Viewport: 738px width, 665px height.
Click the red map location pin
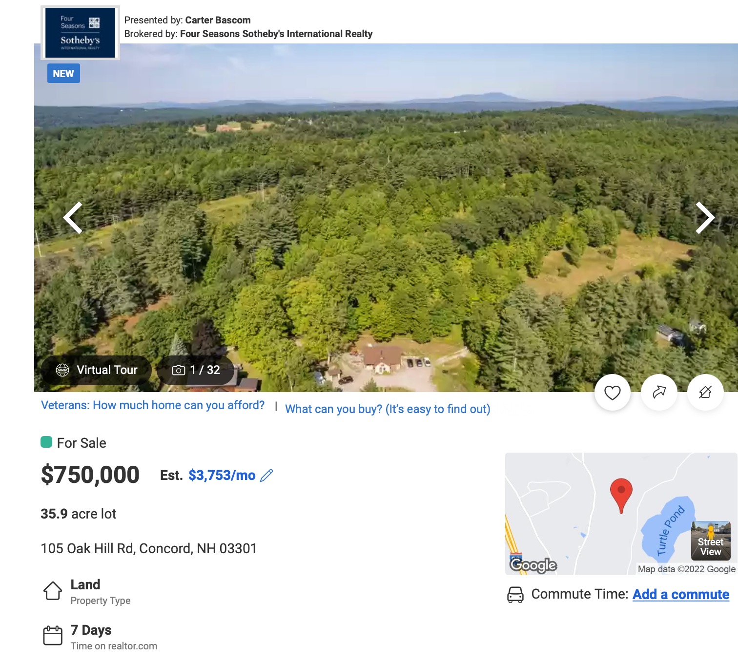pyautogui.click(x=621, y=495)
